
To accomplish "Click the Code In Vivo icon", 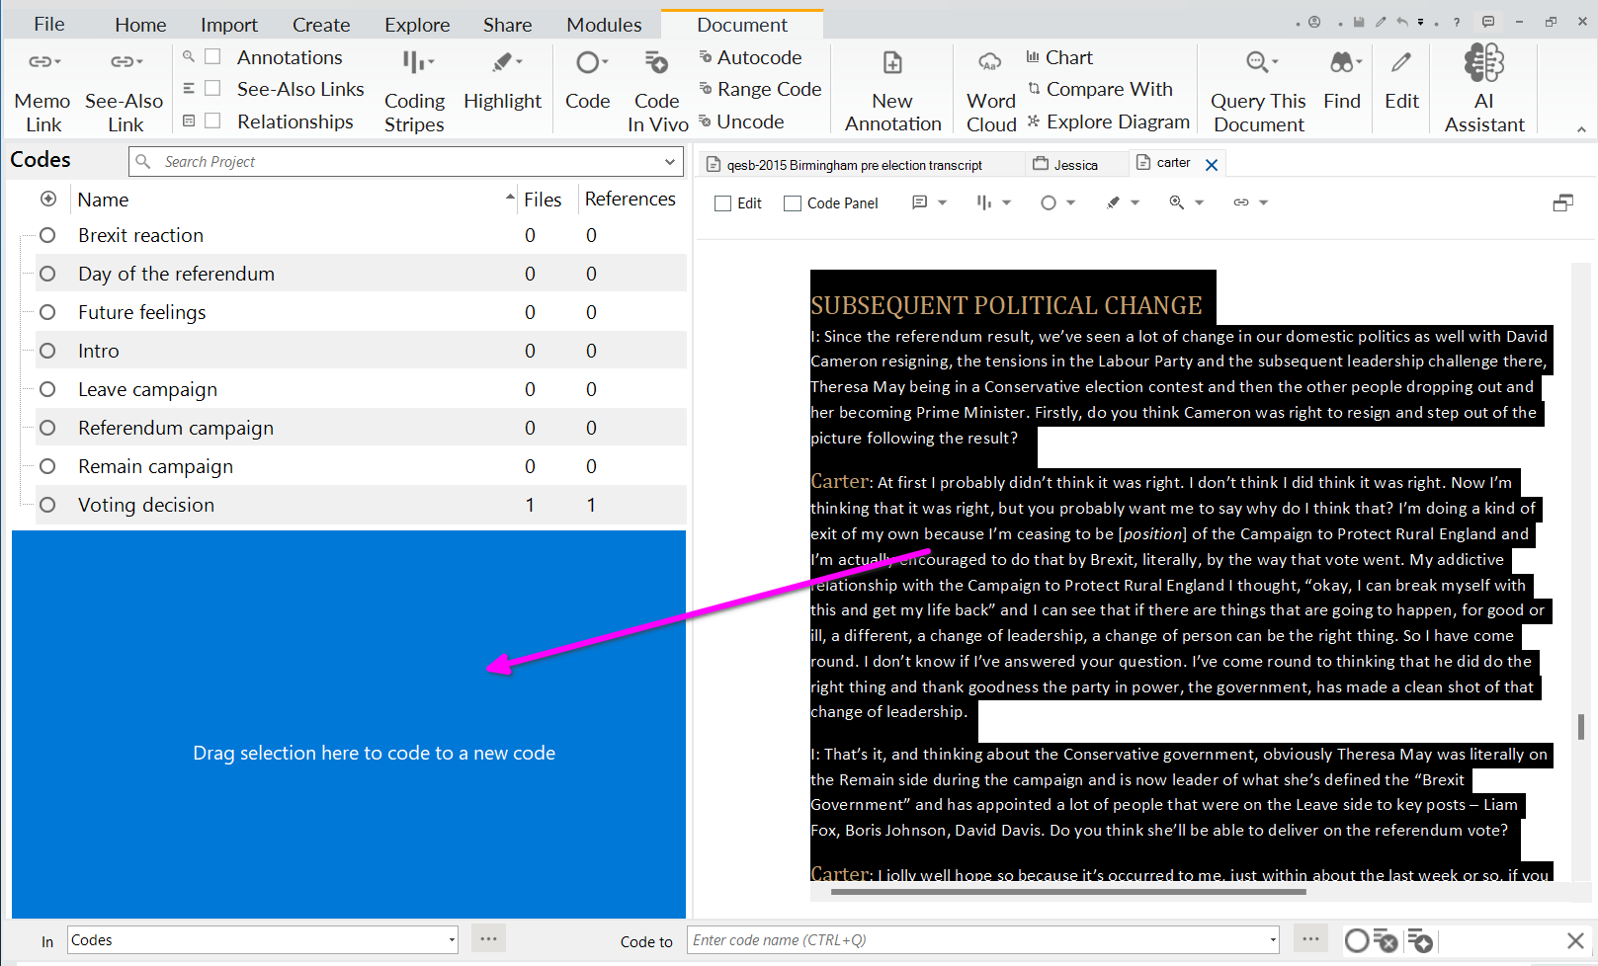I will coord(656,65).
